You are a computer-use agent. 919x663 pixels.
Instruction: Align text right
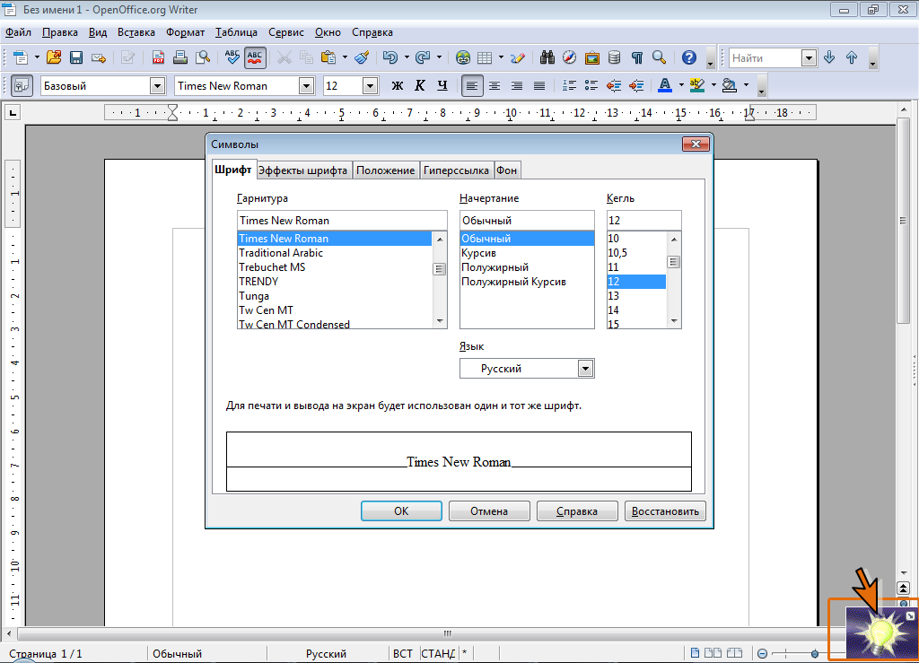click(x=517, y=85)
